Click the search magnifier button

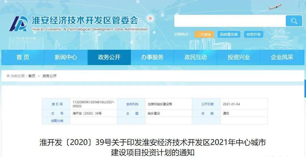point(294,21)
